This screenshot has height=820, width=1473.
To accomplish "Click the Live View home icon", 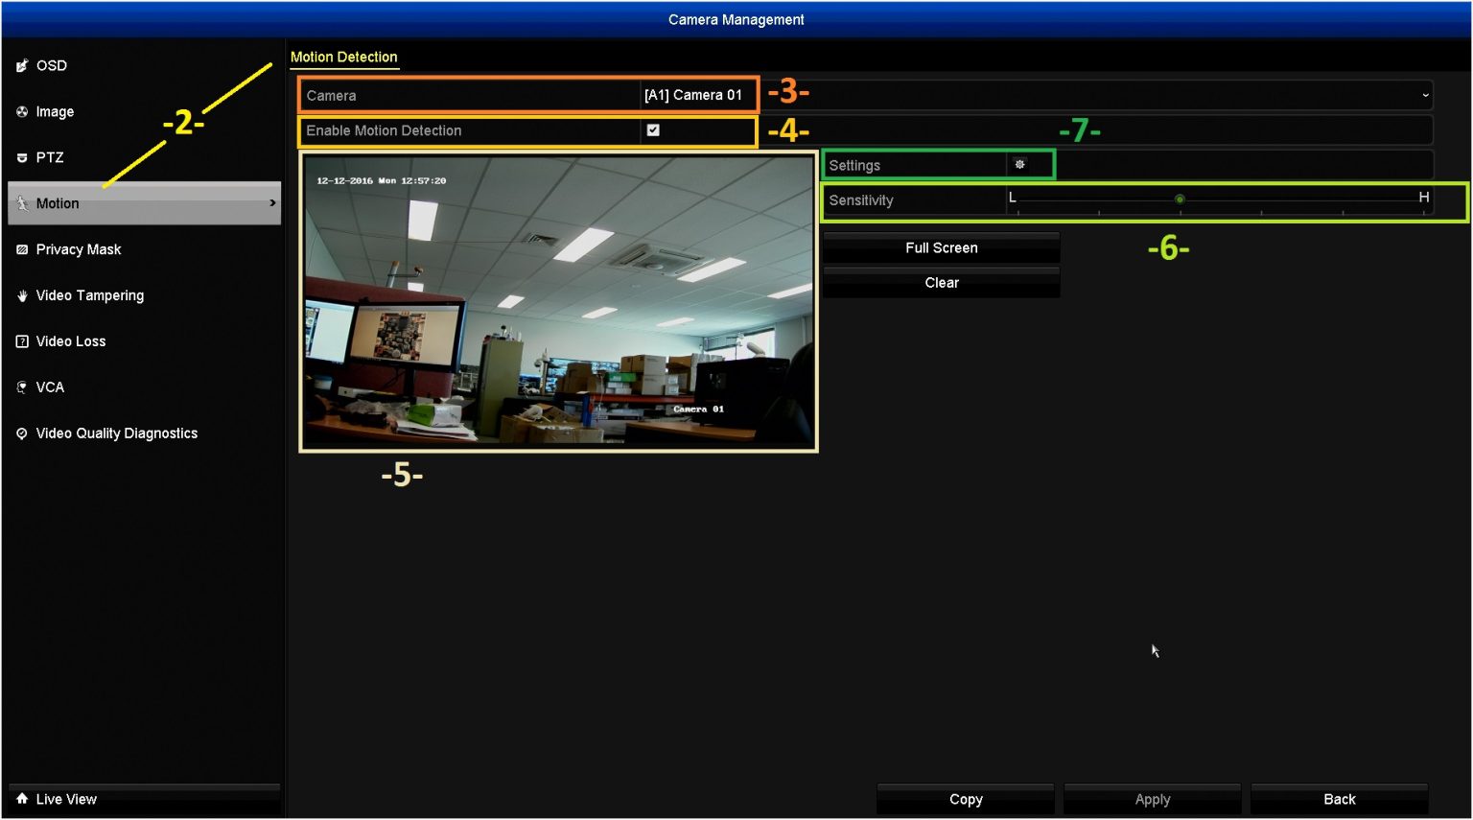I will pyautogui.click(x=22, y=799).
